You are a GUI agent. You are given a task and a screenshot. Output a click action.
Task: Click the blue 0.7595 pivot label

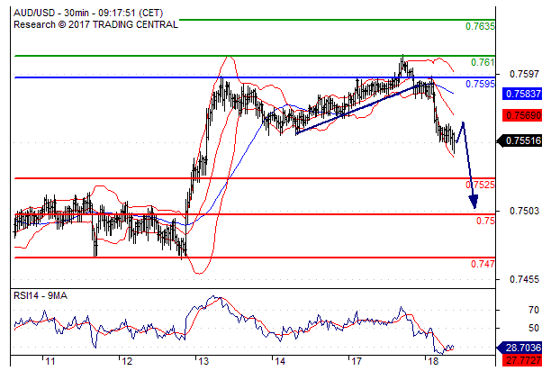(480, 84)
